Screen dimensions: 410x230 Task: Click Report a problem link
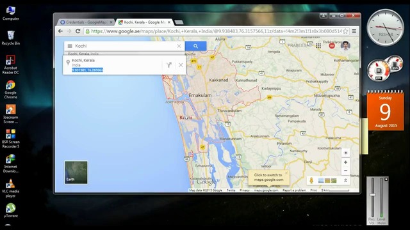(x=294, y=190)
